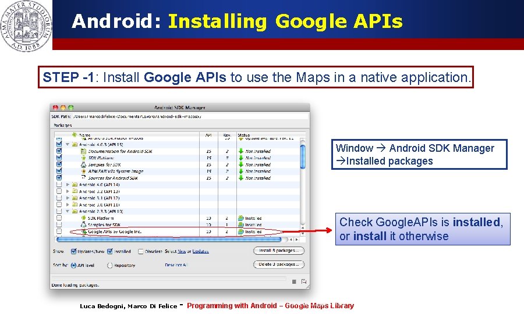Select the API level sort radio button
The width and height of the screenshot is (524, 314).
point(73,265)
